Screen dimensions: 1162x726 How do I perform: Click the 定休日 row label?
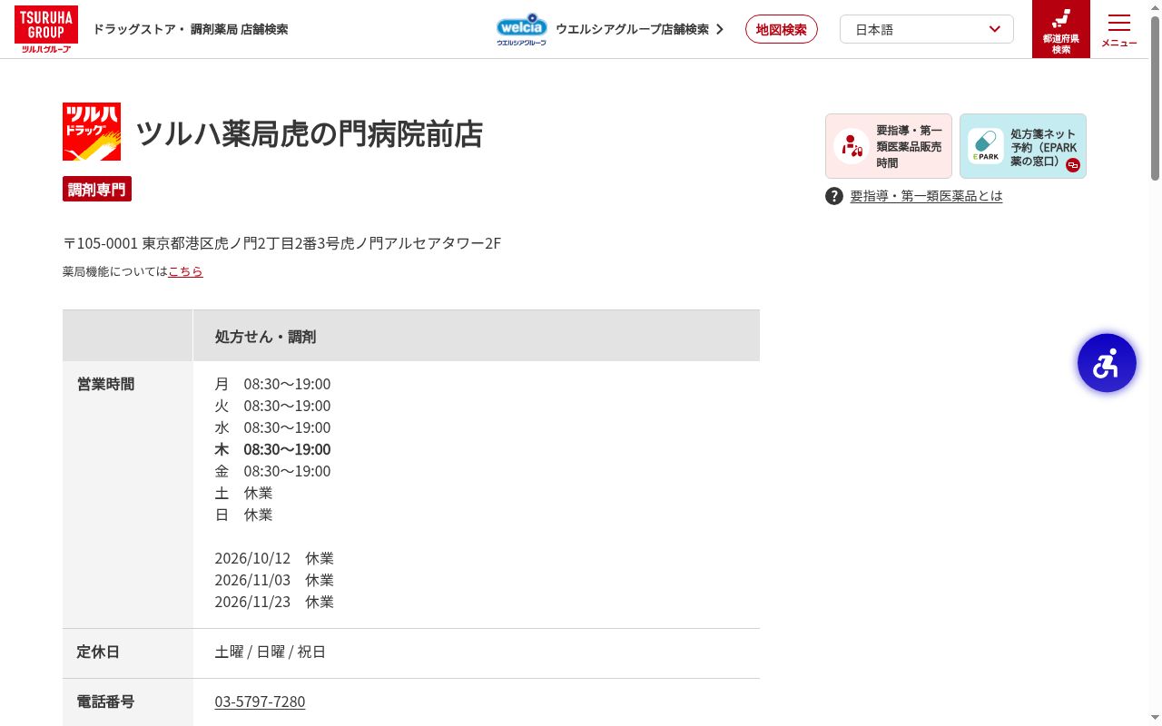pyautogui.click(x=98, y=652)
